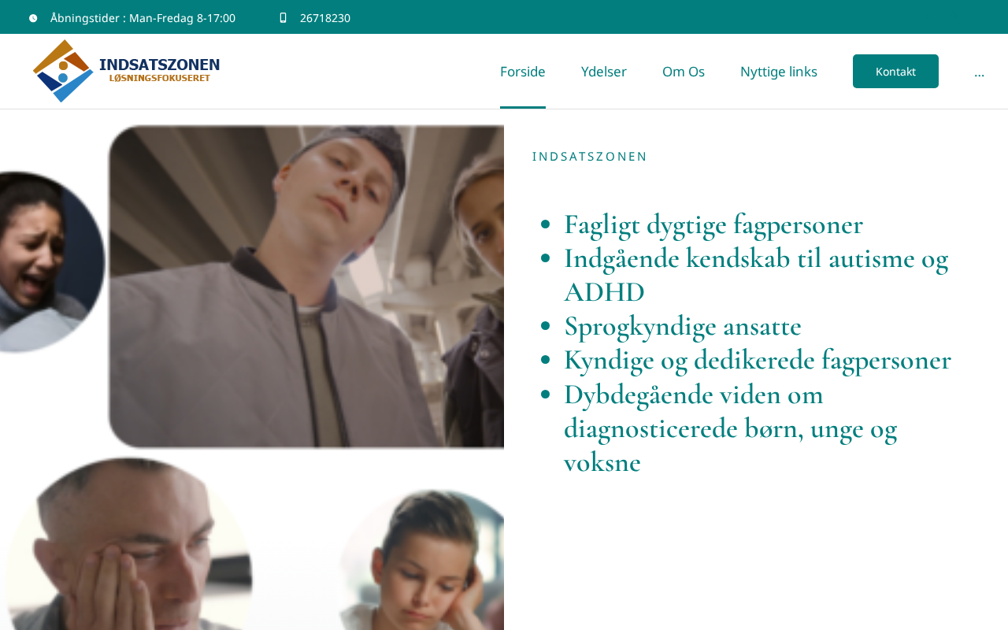1008x630 pixels.
Task: Click the 'Sprogkyndige ansatte' bullet
Action: coord(683,326)
